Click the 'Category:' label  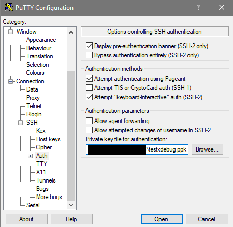pyautogui.click(x=14, y=22)
